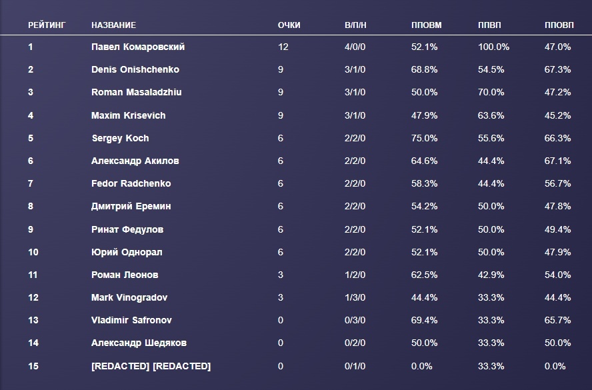This screenshot has width=592, height=390.
Task: Click the ОЧКИ column header
Action: (289, 25)
